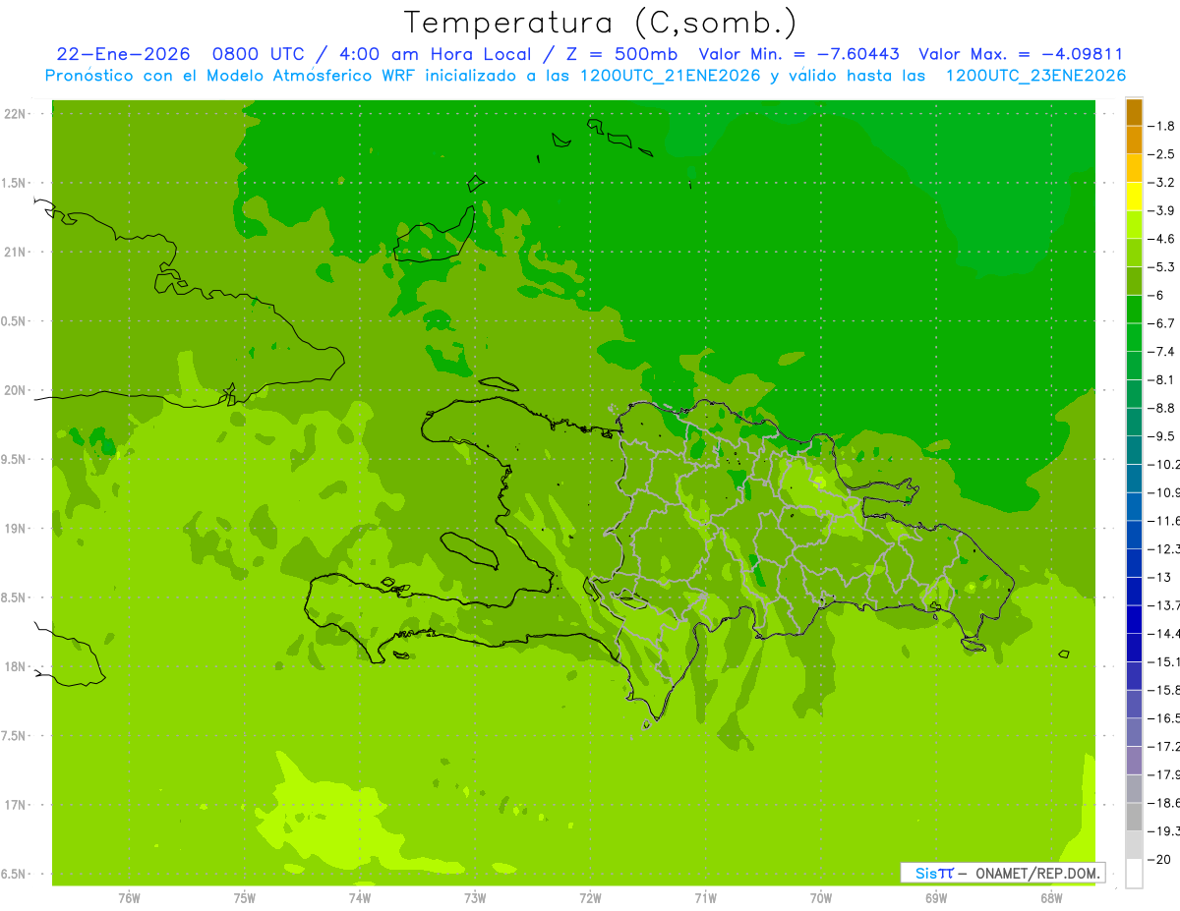The height and width of the screenshot is (911, 1180).
Task: Select the topmost brown legend swatch above -1.8
Action: (x=1134, y=112)
